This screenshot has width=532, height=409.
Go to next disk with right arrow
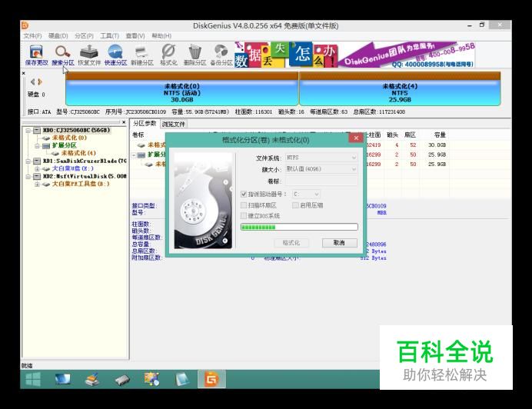[x=40, y=81]
